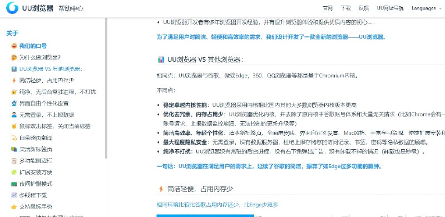Go to 为什么做浏览器? section
445x217 pixels.
coord(39,57)
